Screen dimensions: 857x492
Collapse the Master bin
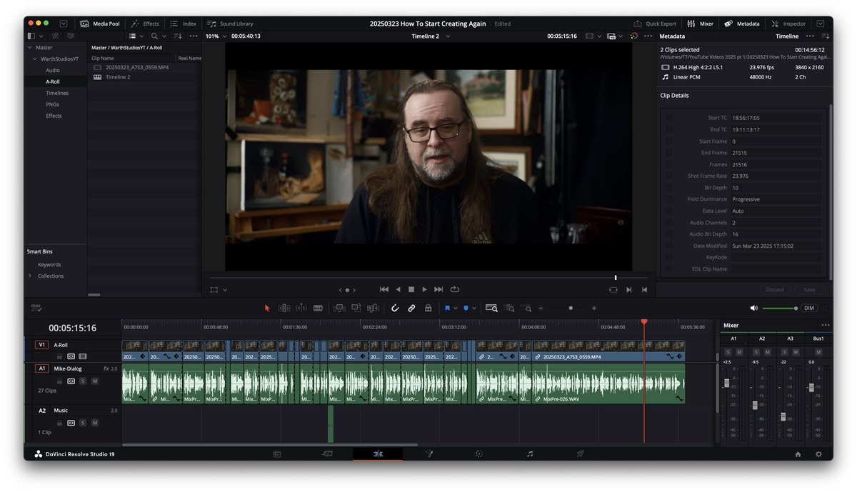click(30, 48)
